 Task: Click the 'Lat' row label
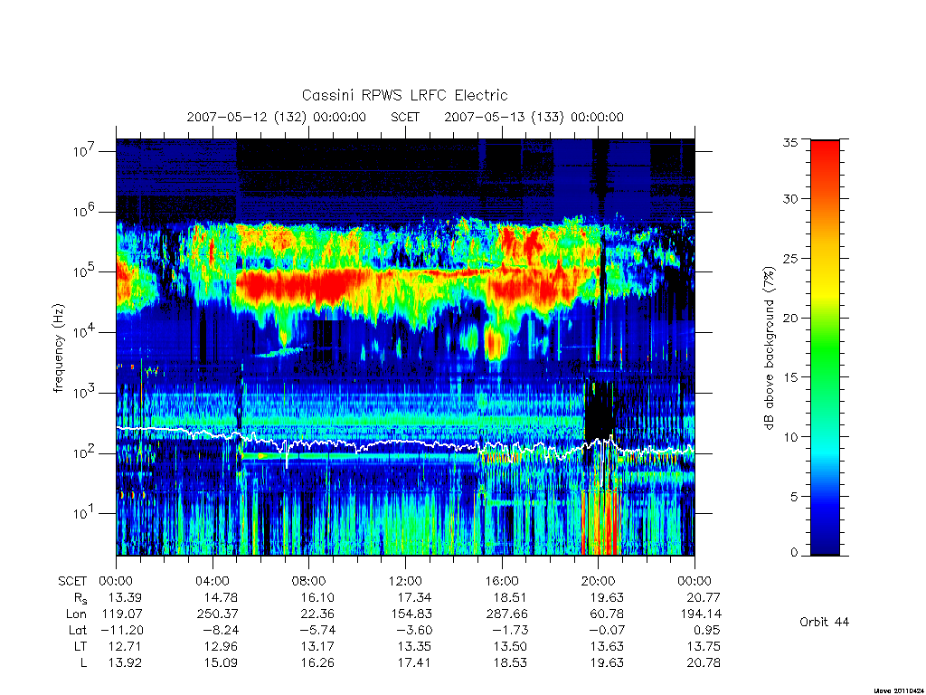click(x=78, y=630)
